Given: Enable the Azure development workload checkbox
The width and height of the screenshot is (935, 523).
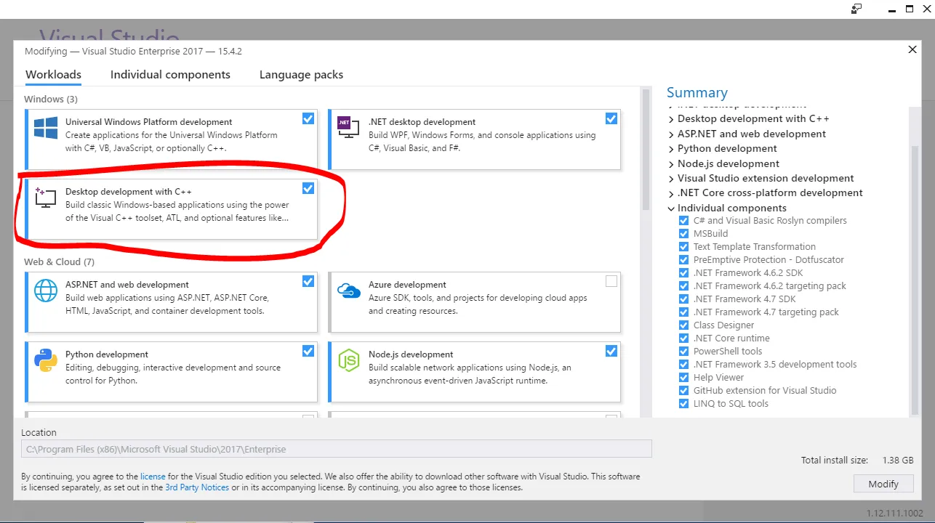Looking at the screenshot, I should point(611,281).
